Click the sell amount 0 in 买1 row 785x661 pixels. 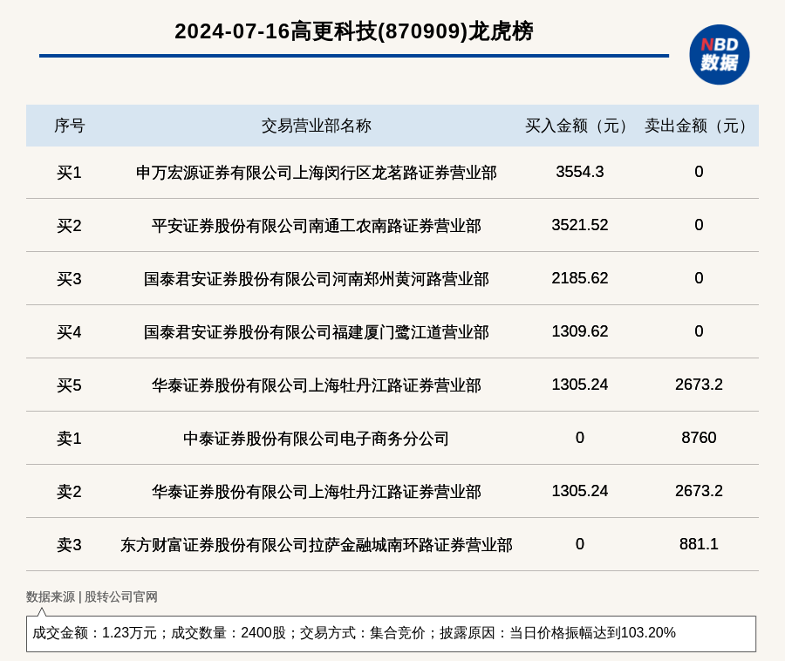tap(699, 172)
